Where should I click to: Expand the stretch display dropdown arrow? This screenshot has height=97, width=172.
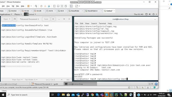[79, 6]
